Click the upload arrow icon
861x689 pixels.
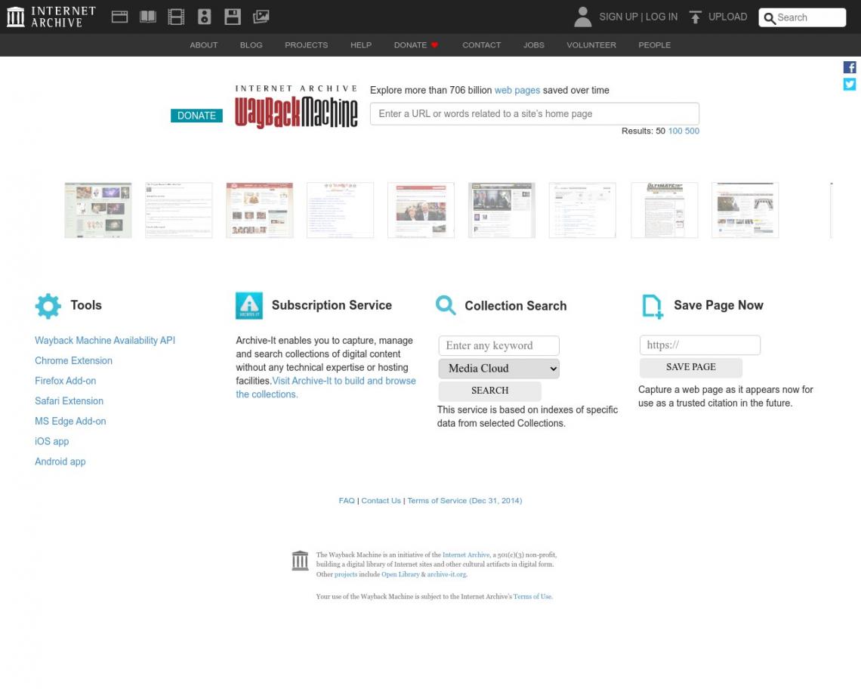click(695, 17)
